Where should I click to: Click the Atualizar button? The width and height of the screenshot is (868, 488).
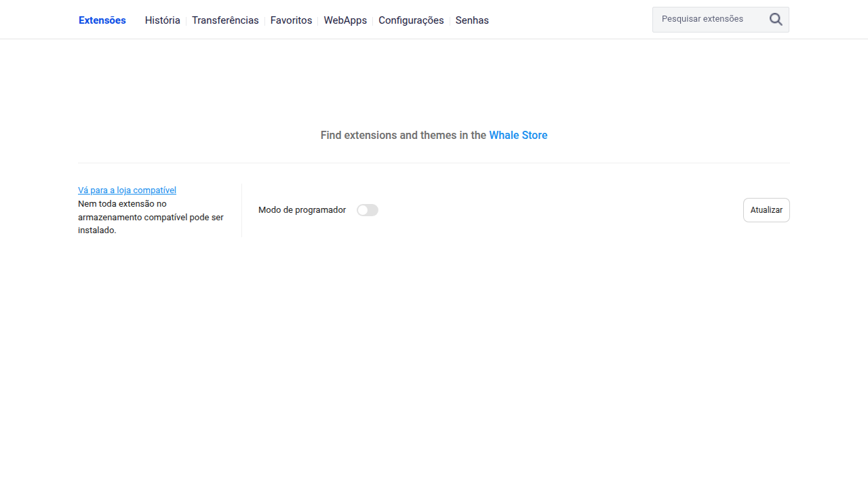(766, 210)
